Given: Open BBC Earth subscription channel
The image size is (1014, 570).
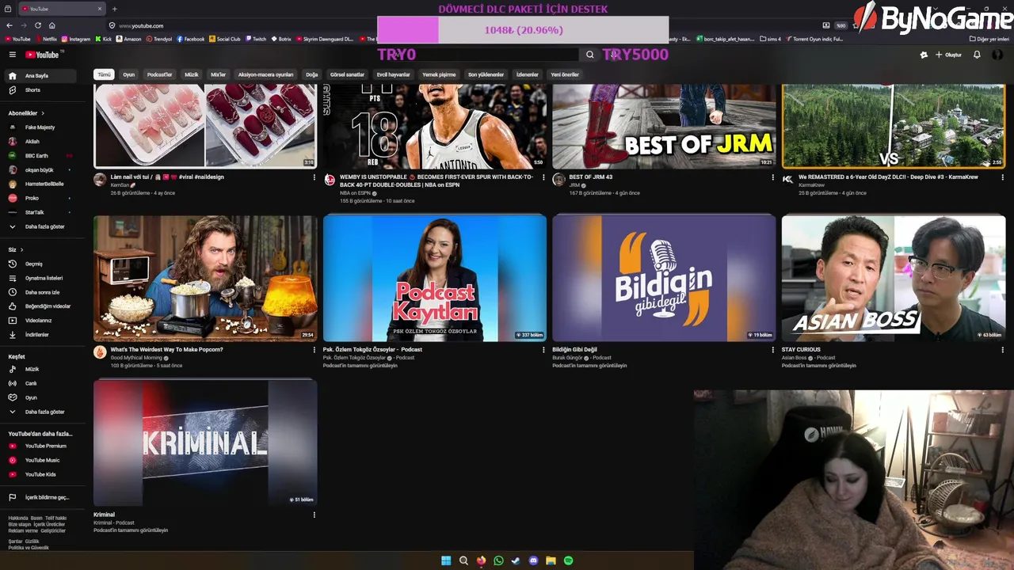Looking at the screenshot, I should click(x=40, y=156).
